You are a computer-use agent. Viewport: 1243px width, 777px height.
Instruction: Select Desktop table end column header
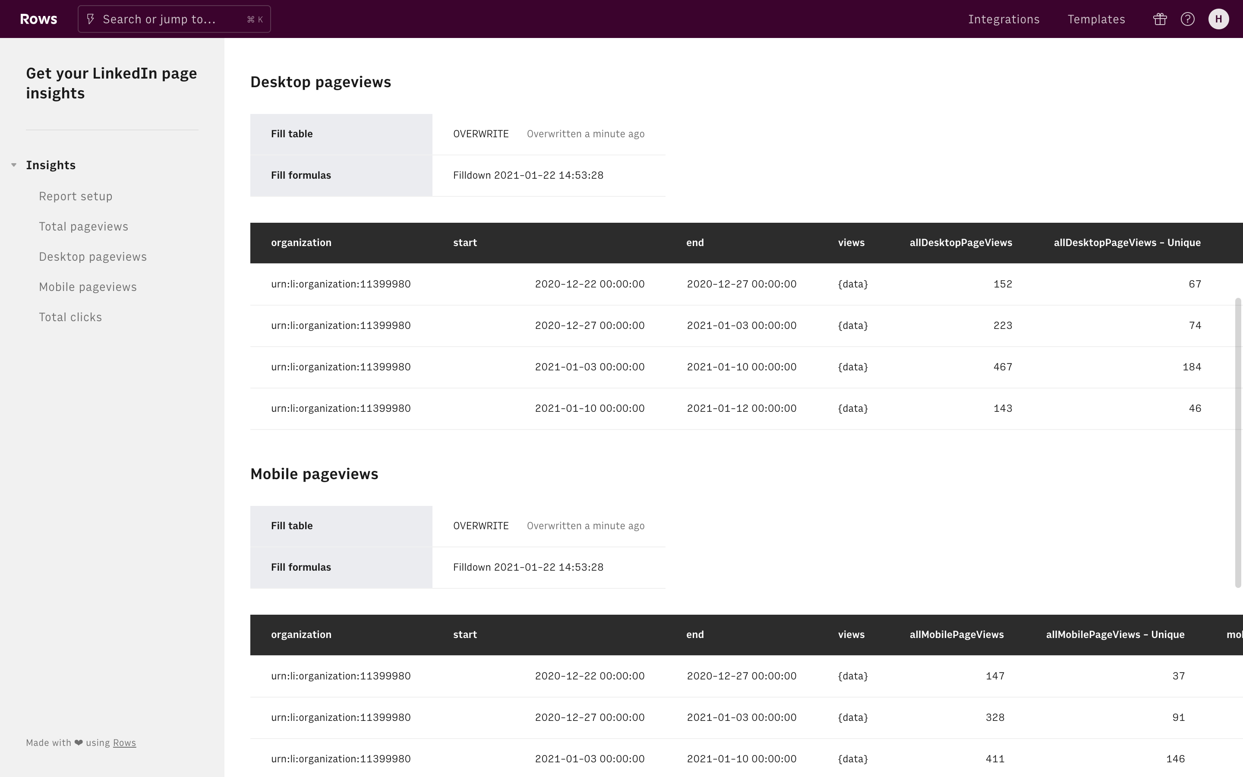point(695,243)
